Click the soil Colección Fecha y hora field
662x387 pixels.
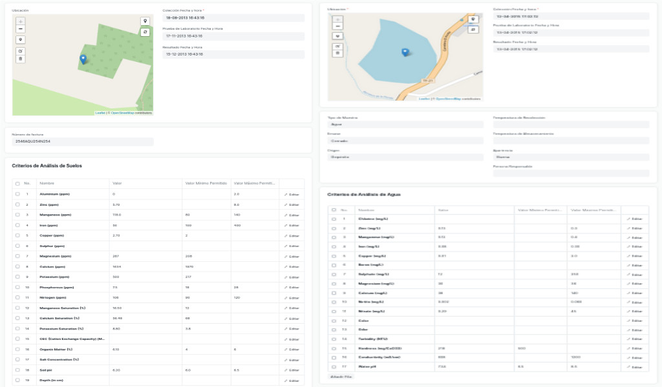click(x=233, y=19)
